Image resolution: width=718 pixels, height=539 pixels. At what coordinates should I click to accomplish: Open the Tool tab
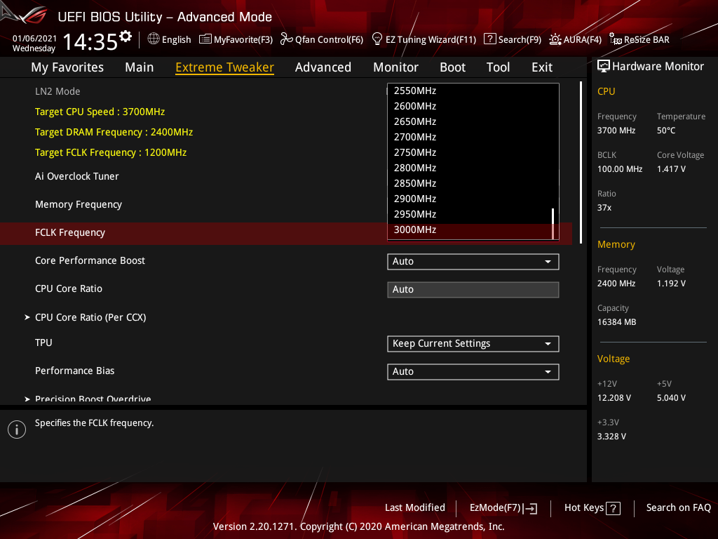coord(499,67)
